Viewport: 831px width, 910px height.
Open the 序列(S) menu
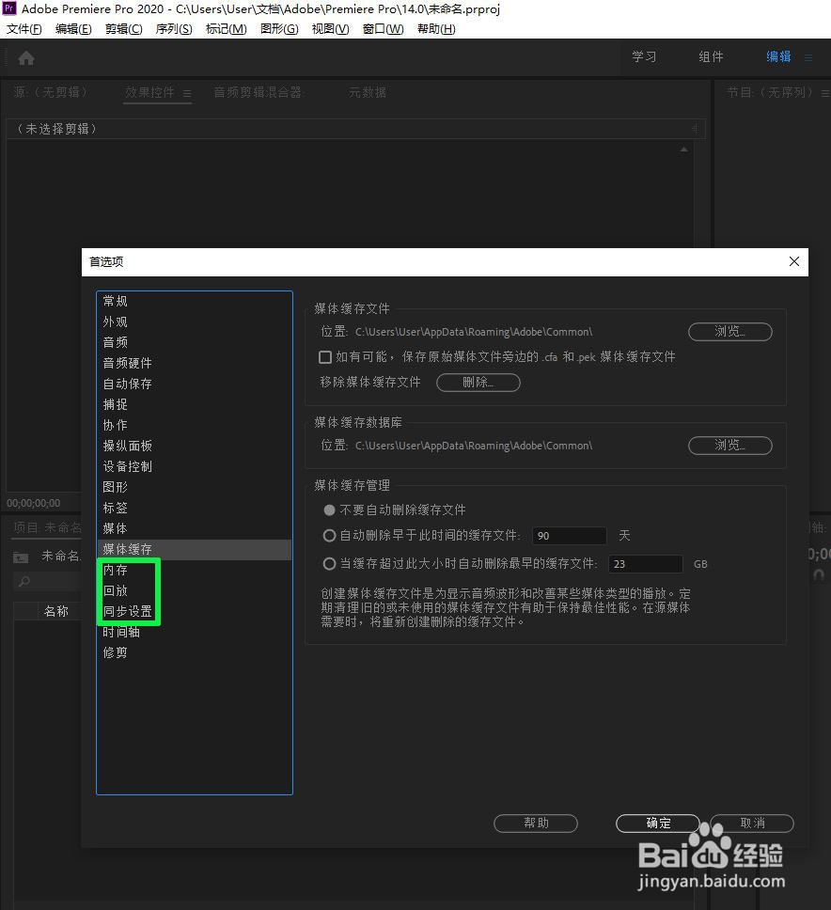[x=174, y=29]
